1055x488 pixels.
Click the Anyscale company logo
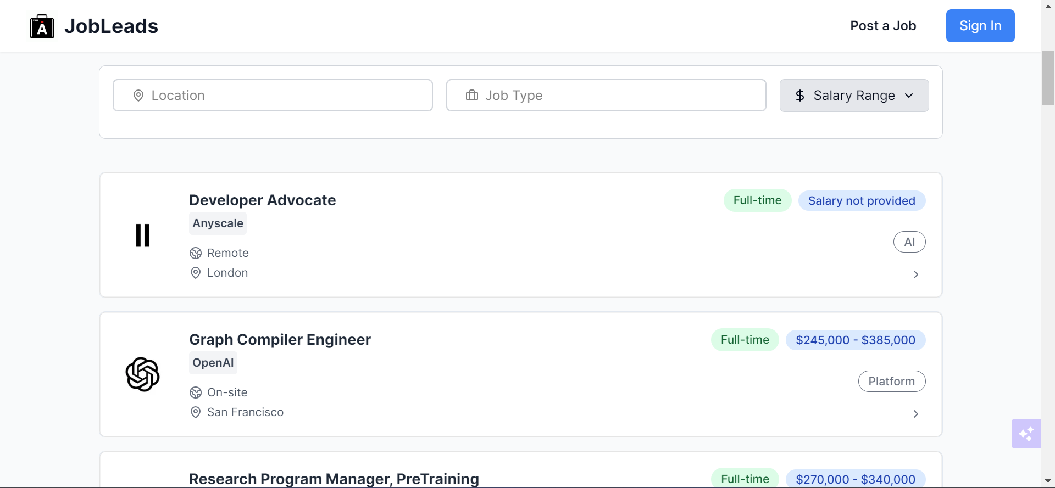143,235
